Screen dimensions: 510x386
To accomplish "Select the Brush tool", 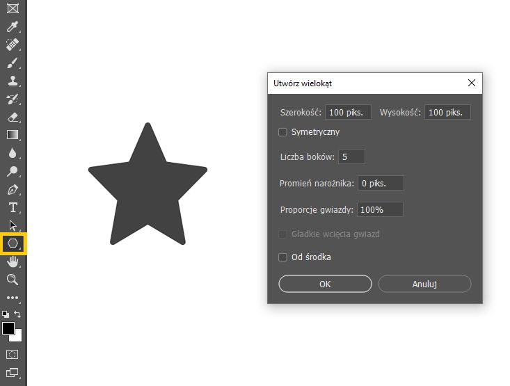I will [x=13, y=63].
